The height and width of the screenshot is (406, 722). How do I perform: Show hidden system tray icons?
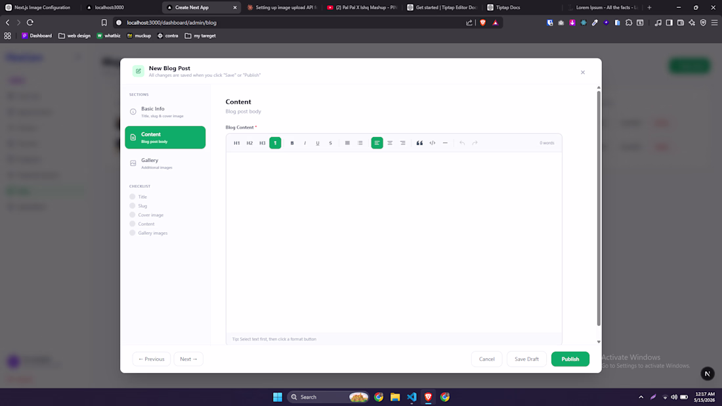tap(641, 397)
